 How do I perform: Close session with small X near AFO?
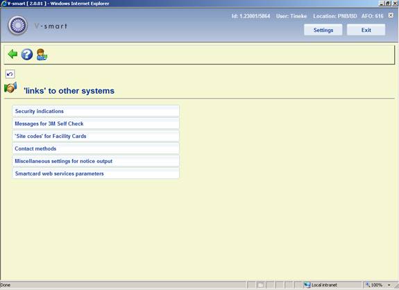point(391,15)
